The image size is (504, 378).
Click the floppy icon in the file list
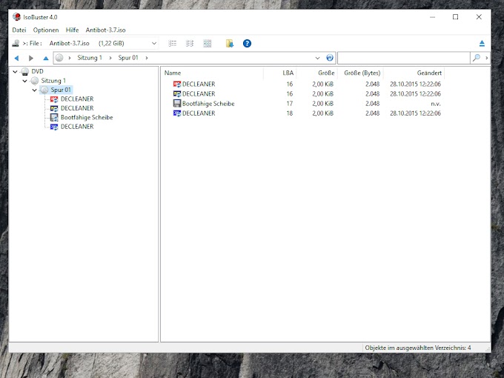(177, 104)
